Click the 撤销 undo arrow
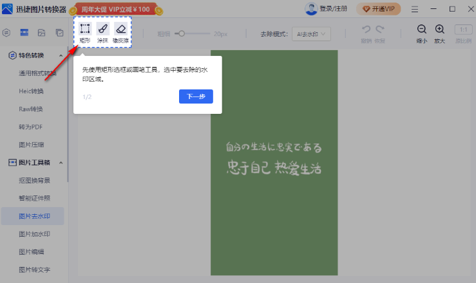The image size is (476, 283). pos(366,30)
